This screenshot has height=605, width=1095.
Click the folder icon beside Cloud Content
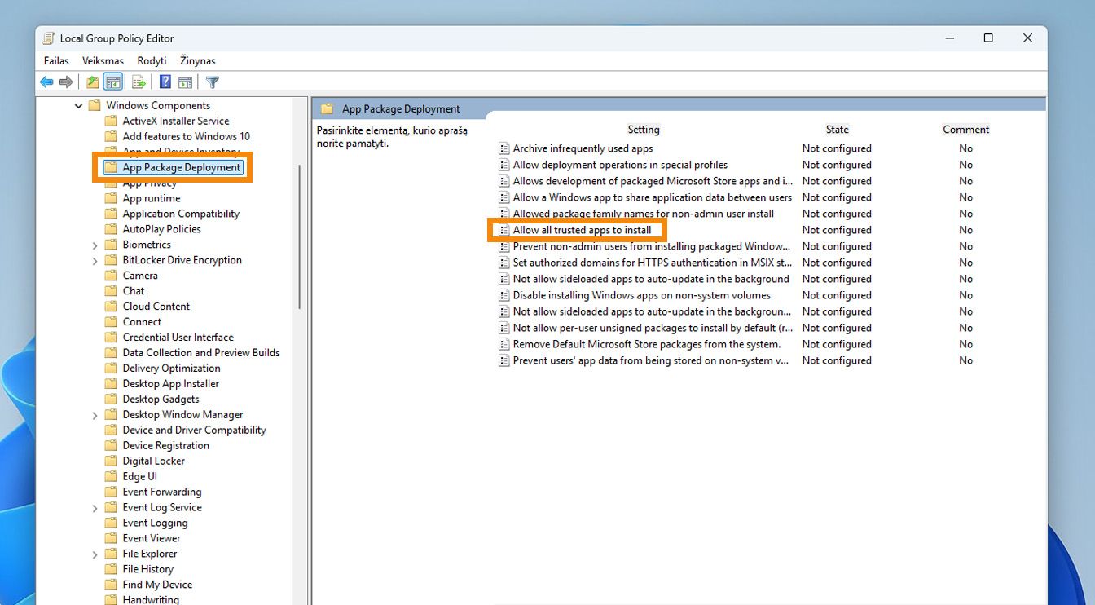click(x=112, y=307)
